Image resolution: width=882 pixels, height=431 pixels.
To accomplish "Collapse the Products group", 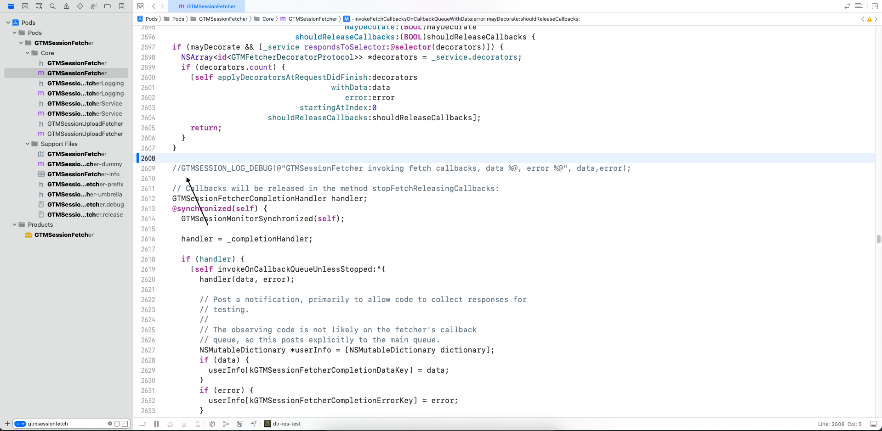I will (x=14, y=224).
